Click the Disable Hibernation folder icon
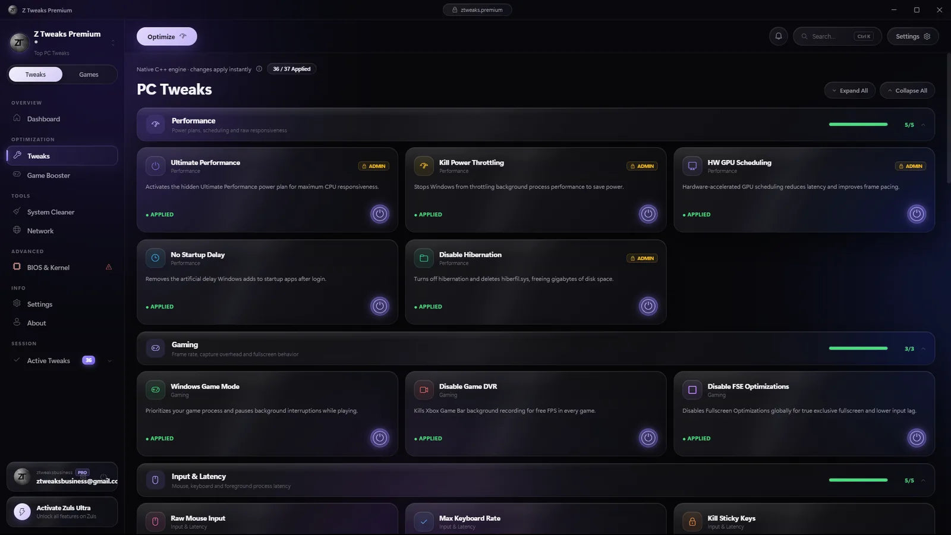Viewport: 951px width, 535px height. (x=424, y=258)
